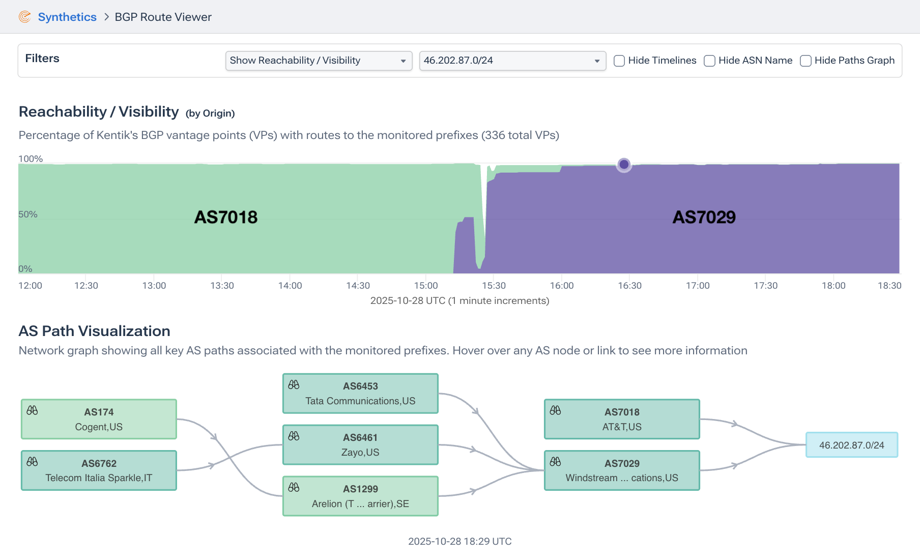Toggle the Hide Paths Graph checkbox
Screen dimensions: 920x558
point(806,61)
